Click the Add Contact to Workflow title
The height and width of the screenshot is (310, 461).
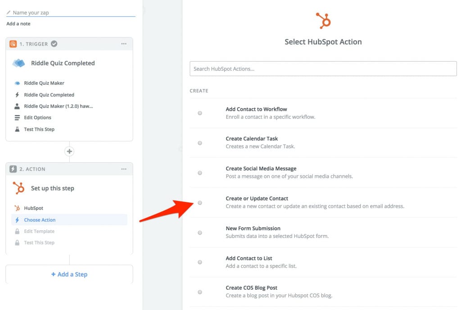click(x=256, y=109)
